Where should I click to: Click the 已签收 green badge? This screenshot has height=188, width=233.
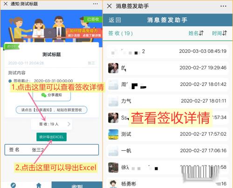tap(93, 20)
